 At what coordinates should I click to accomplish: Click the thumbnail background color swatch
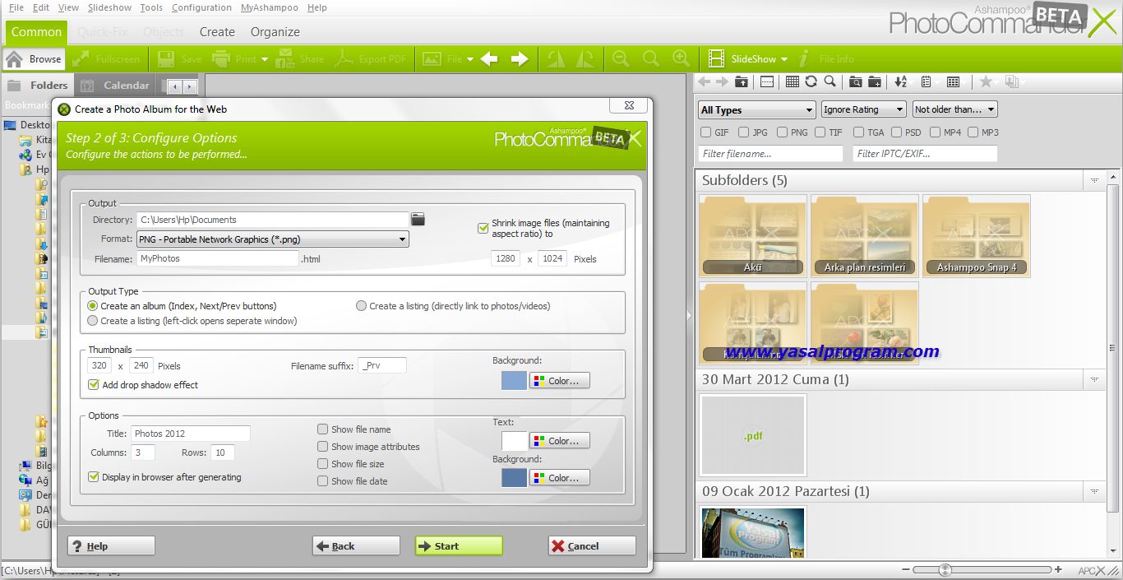tap(514, 380)
